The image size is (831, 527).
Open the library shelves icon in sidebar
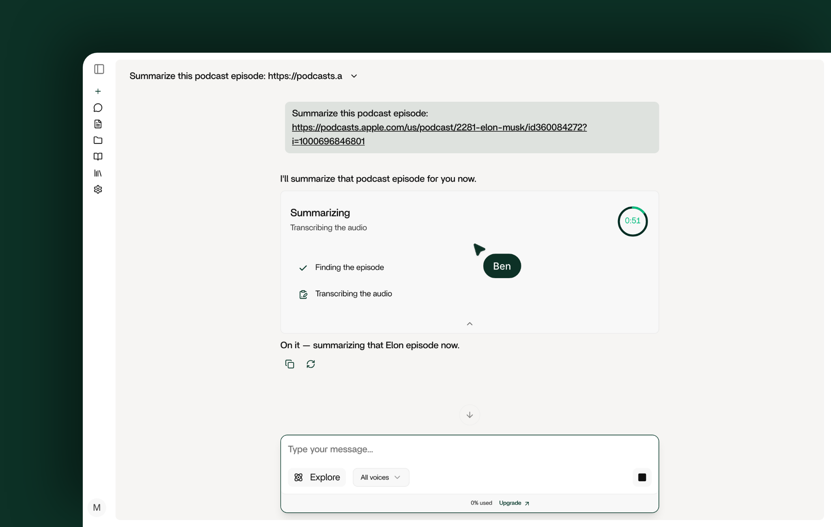[98, 173]
